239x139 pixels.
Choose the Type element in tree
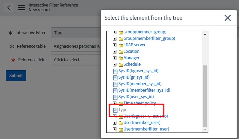pos(123,110)
